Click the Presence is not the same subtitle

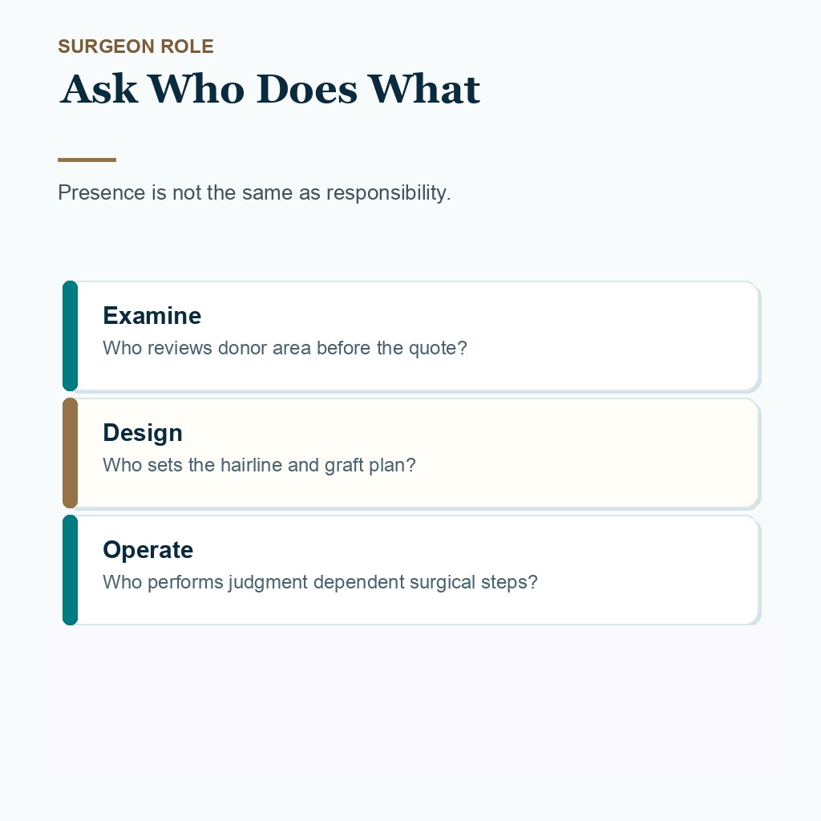(x=254, y=192)
